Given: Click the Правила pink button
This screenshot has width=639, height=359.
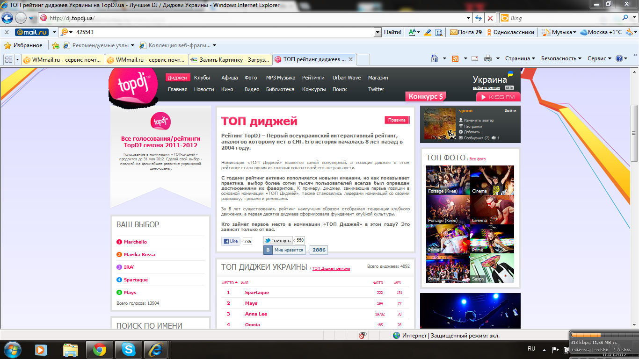Looking at the screenshot, I should click(397, 120).
